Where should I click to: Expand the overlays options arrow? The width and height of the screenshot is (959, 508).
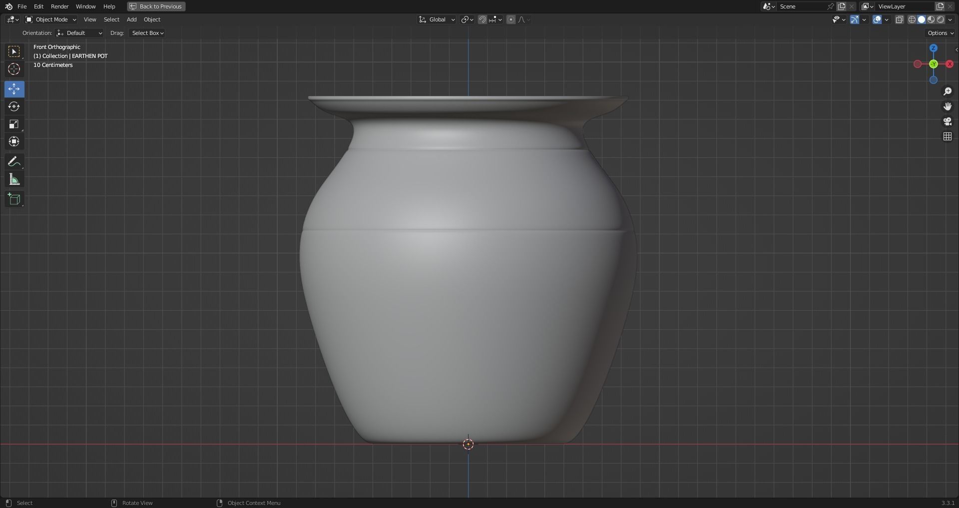tap(887, 19)
